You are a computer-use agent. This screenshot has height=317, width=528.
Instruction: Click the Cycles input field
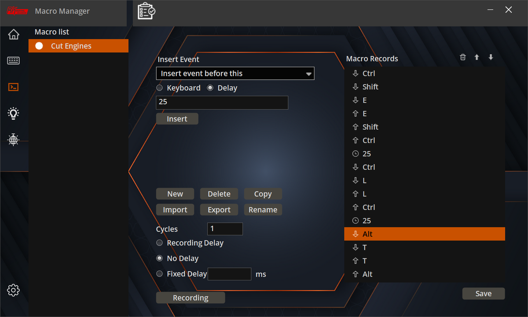(225, 229)
